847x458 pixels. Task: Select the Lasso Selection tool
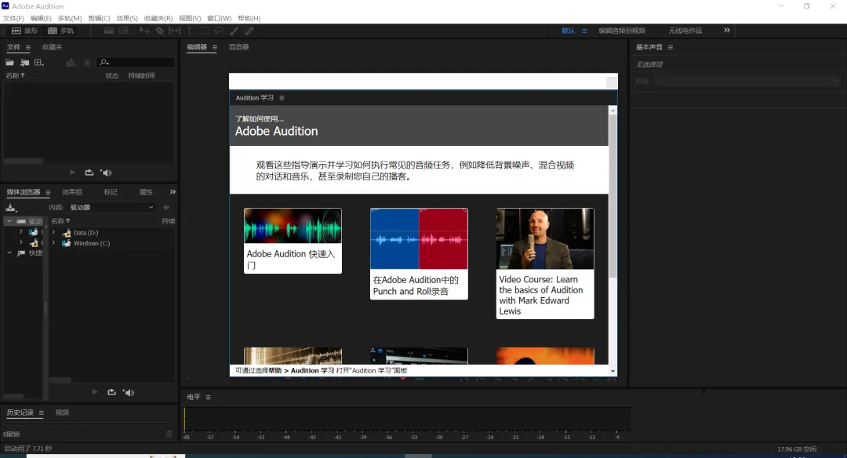click(220, 31)
